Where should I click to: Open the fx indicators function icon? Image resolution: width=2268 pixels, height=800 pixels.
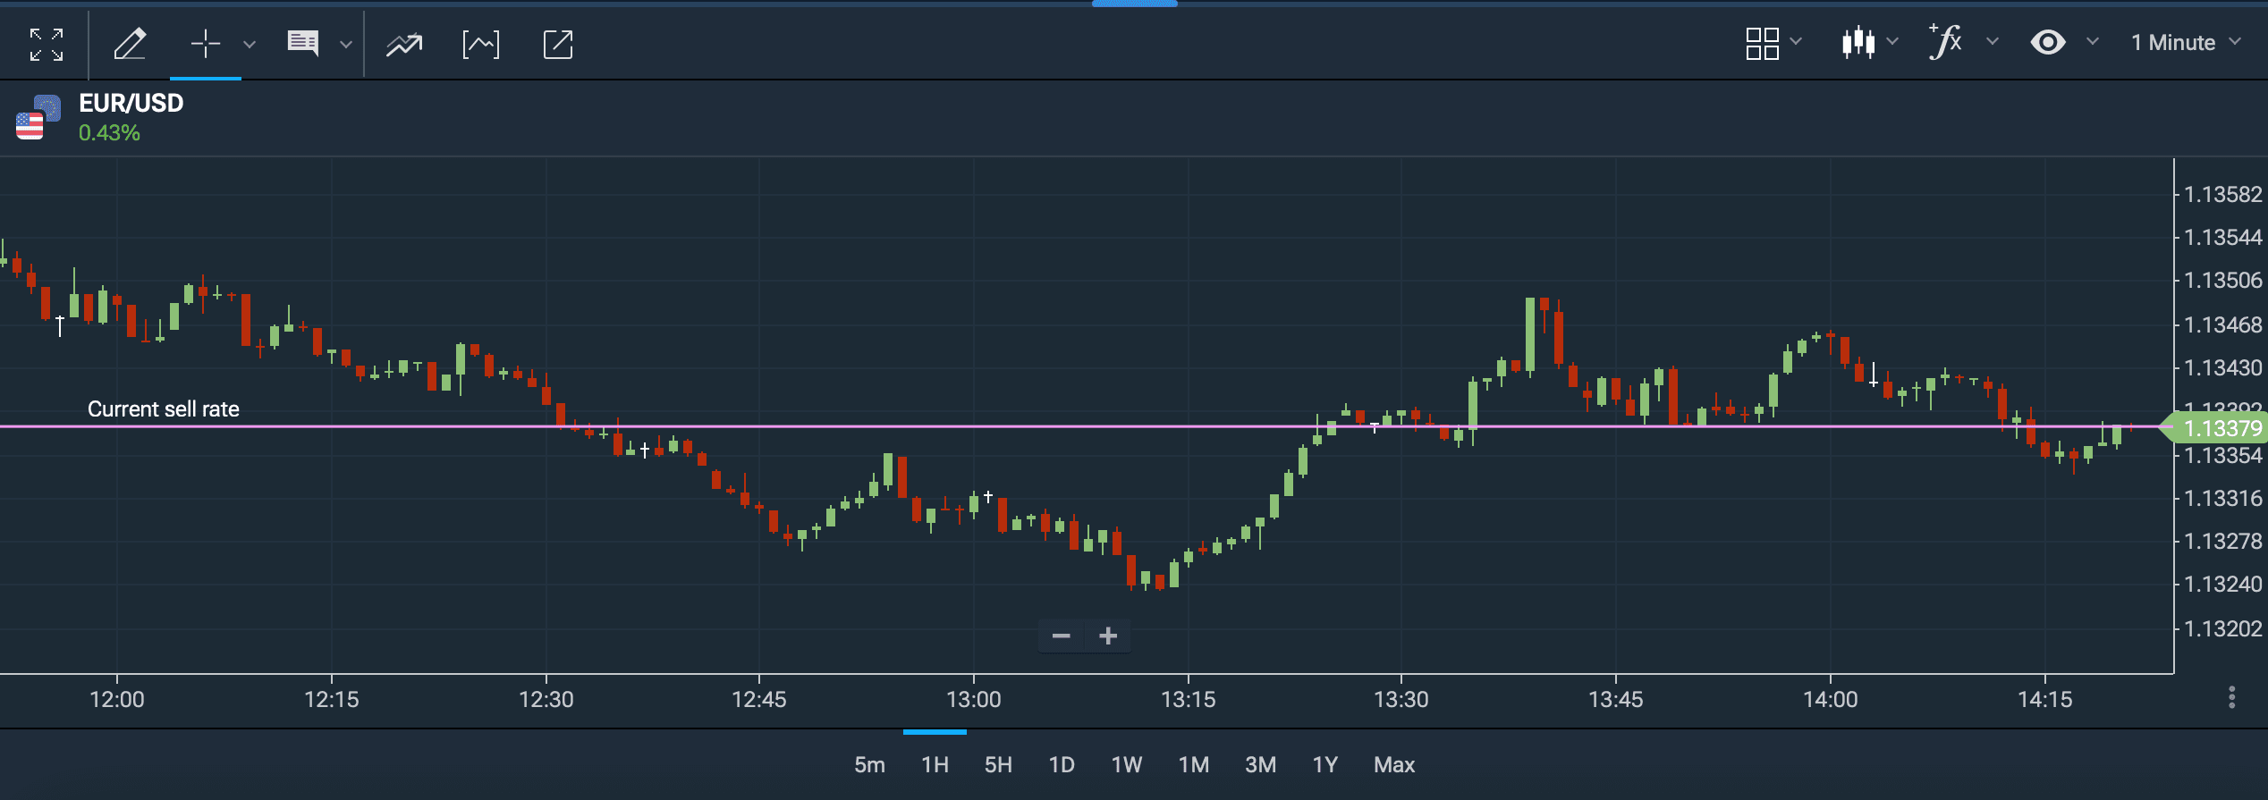1946,42
